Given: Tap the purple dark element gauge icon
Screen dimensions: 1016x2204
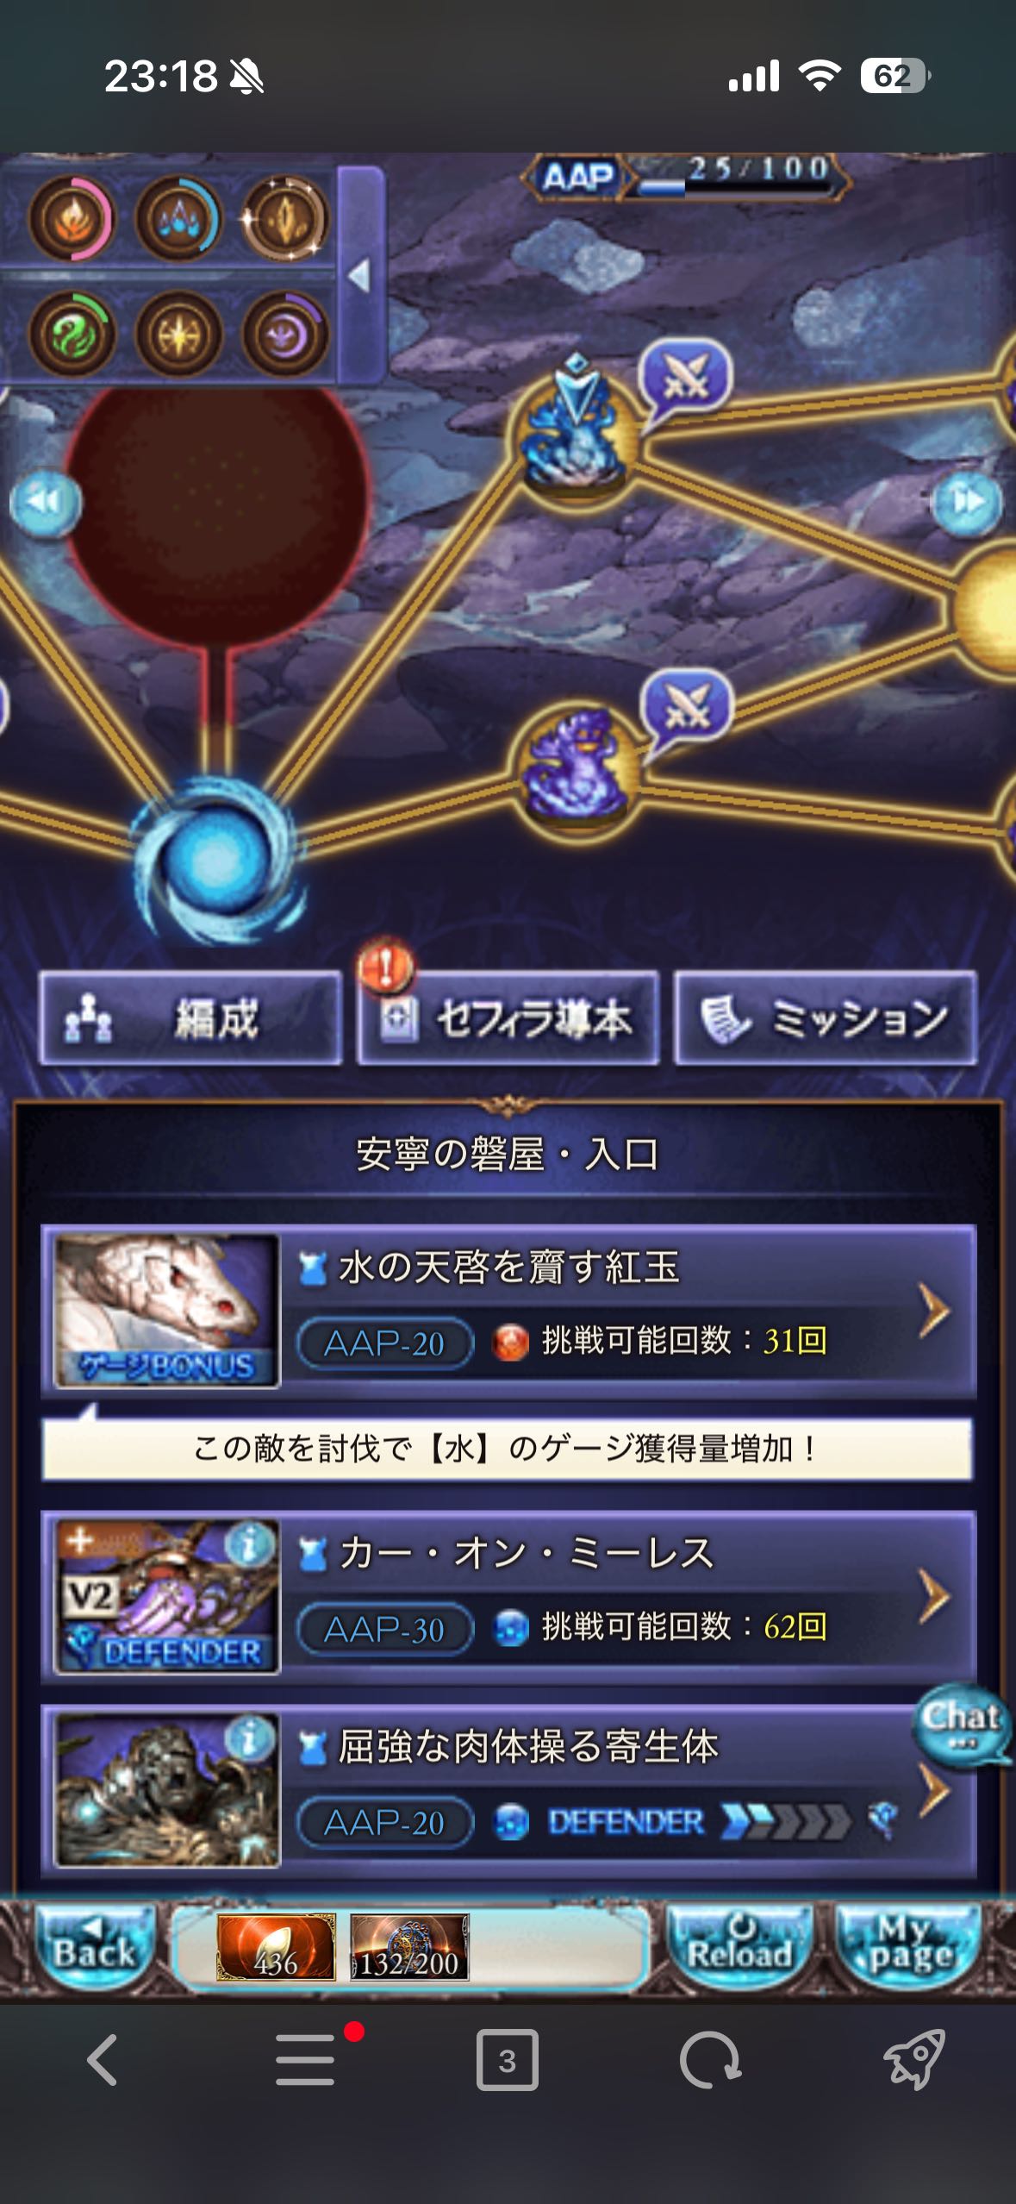Looking at the screenshot, I should [284, 334].
